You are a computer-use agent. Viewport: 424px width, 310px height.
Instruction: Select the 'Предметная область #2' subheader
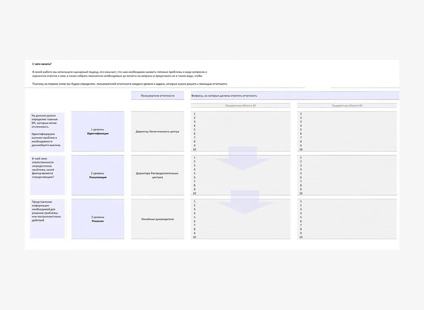347,105
